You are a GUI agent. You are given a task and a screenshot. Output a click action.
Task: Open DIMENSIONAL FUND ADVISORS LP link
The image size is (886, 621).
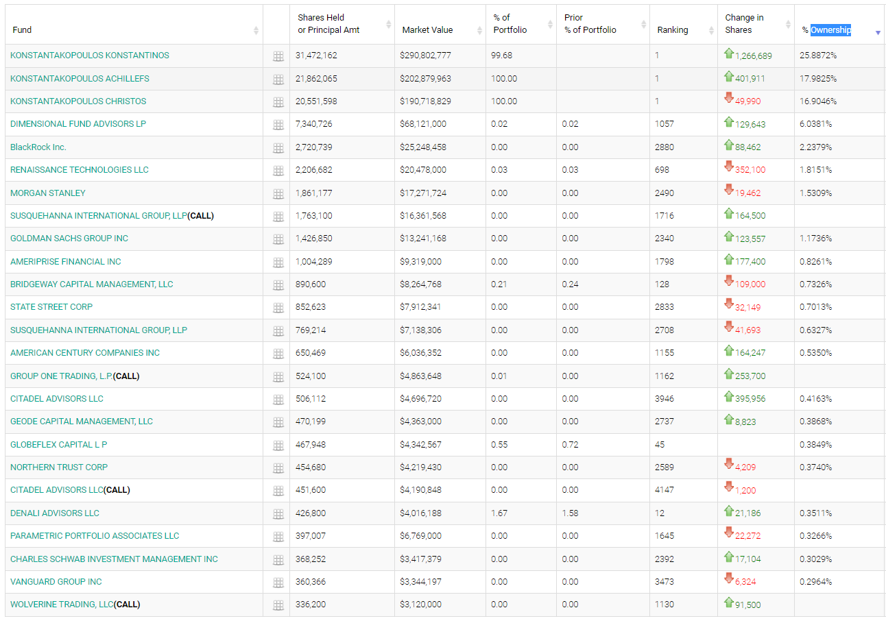78,124
